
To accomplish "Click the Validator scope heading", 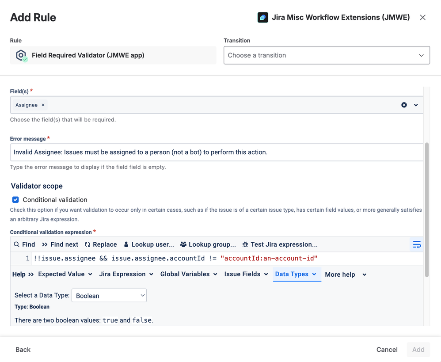I will [37, 186].
